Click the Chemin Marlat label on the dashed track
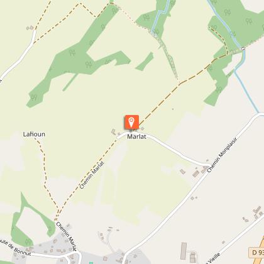The image size is (264, 264). [x=92, y=175]
